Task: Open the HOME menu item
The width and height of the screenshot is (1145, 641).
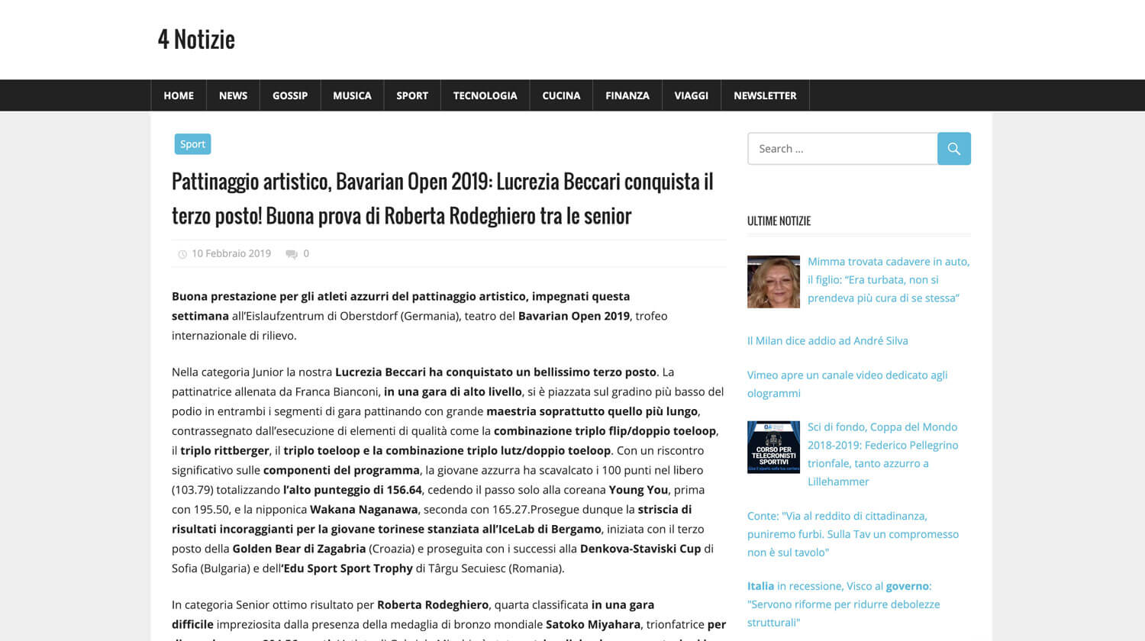Action: (x=179, y=95)
